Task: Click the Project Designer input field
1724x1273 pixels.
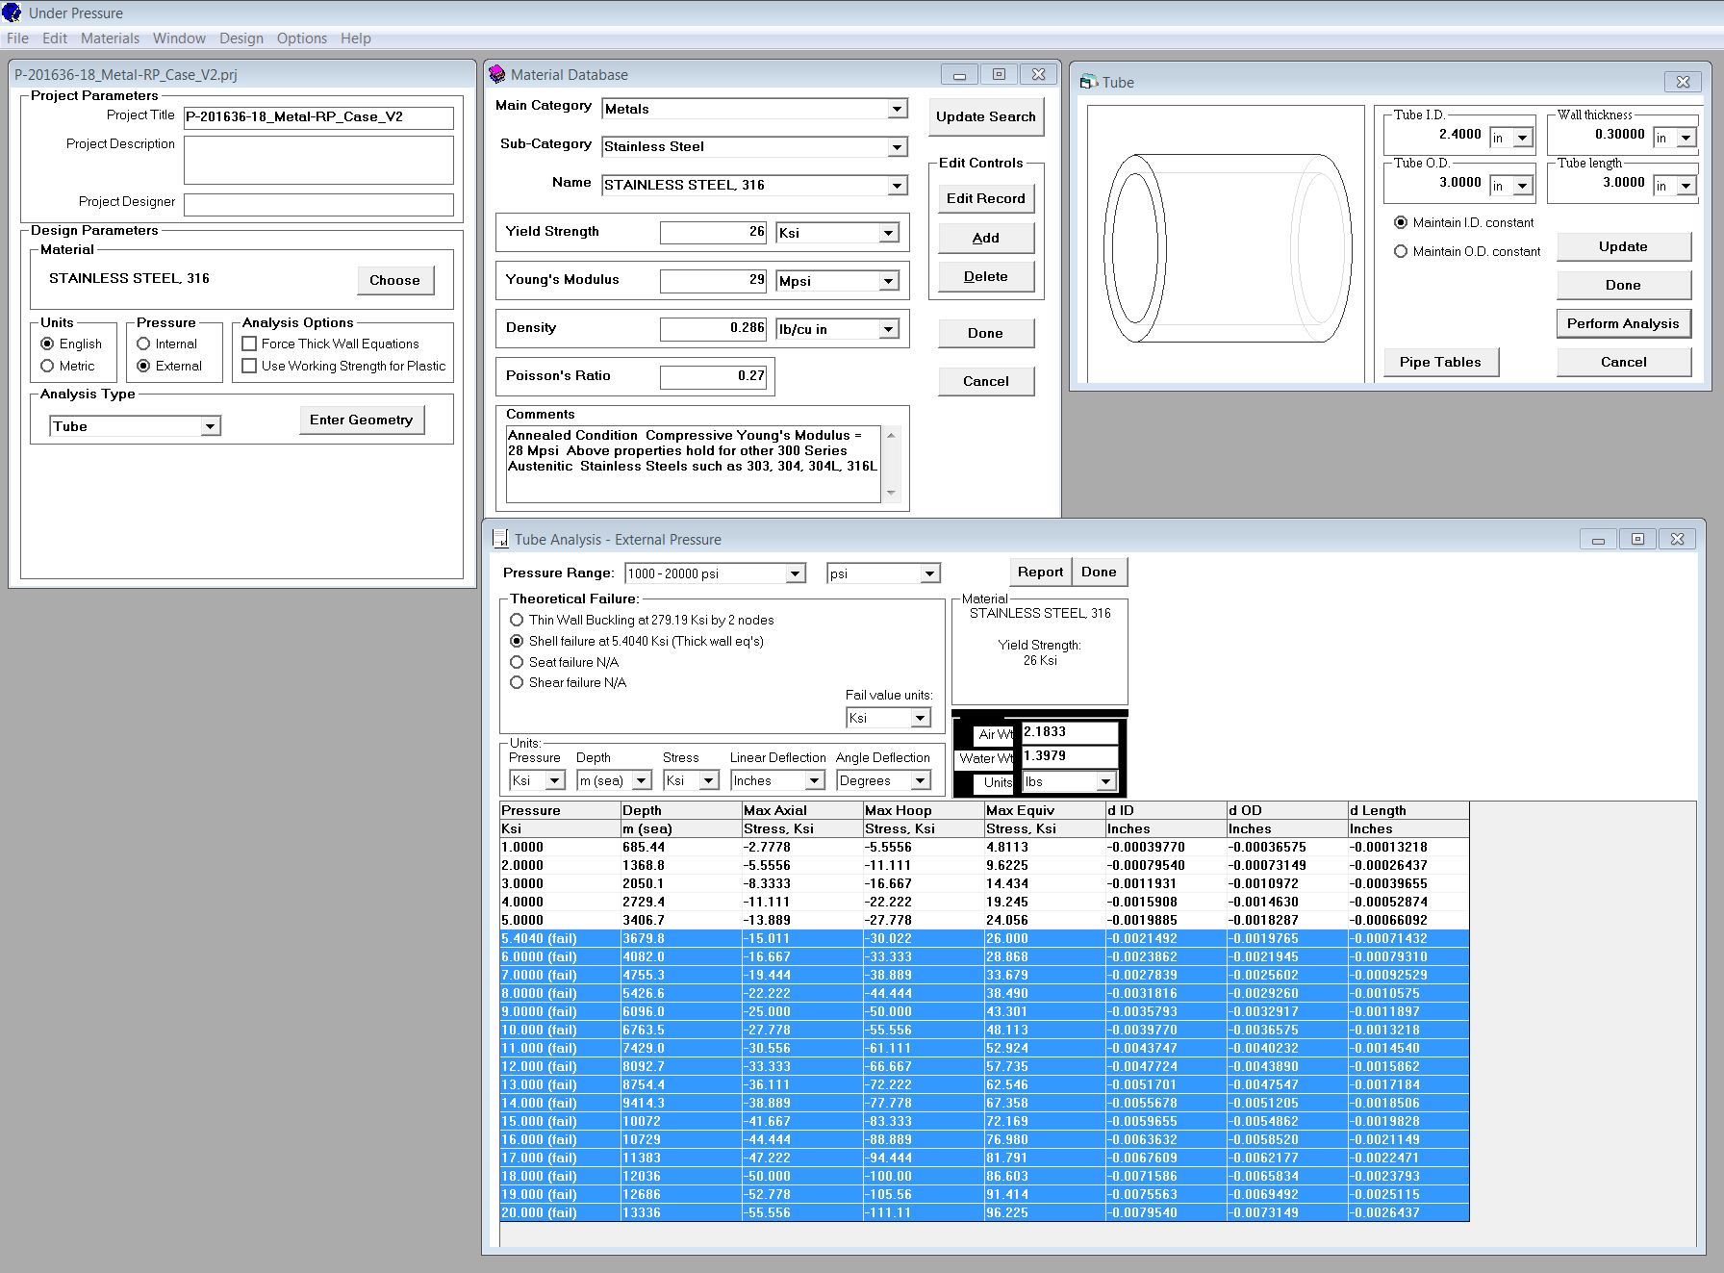Action: [318, 204]
